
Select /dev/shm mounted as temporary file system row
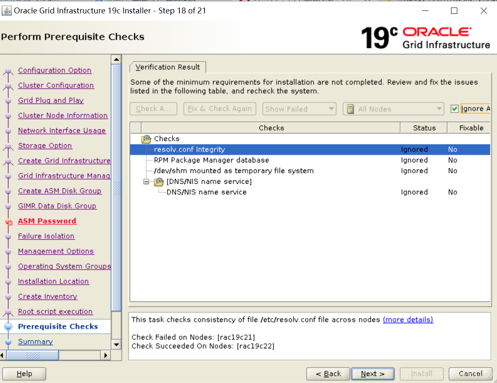click(310, 171)
